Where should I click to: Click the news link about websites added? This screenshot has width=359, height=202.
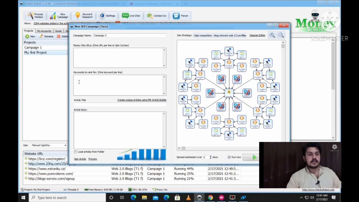click(x=51, y=23)
